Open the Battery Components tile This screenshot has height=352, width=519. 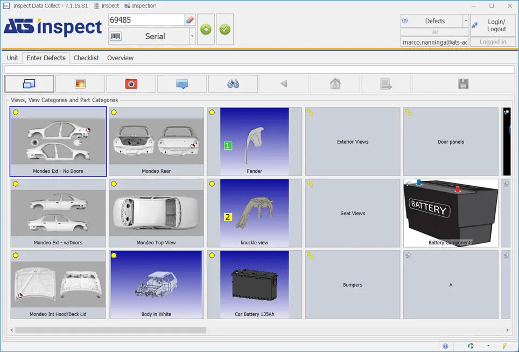[x=451, y=213]
